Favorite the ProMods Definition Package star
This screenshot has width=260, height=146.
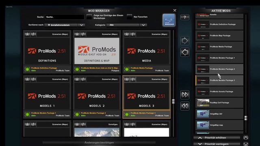click(27, 34)
